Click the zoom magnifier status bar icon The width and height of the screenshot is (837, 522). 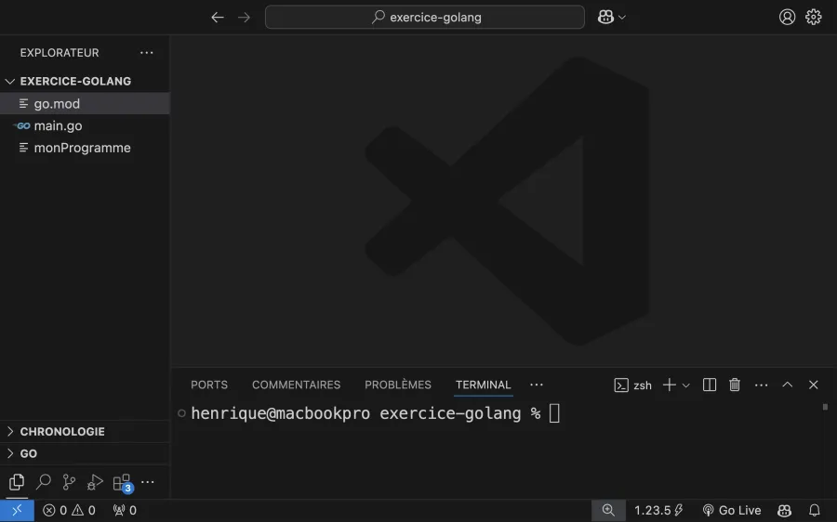608,510
